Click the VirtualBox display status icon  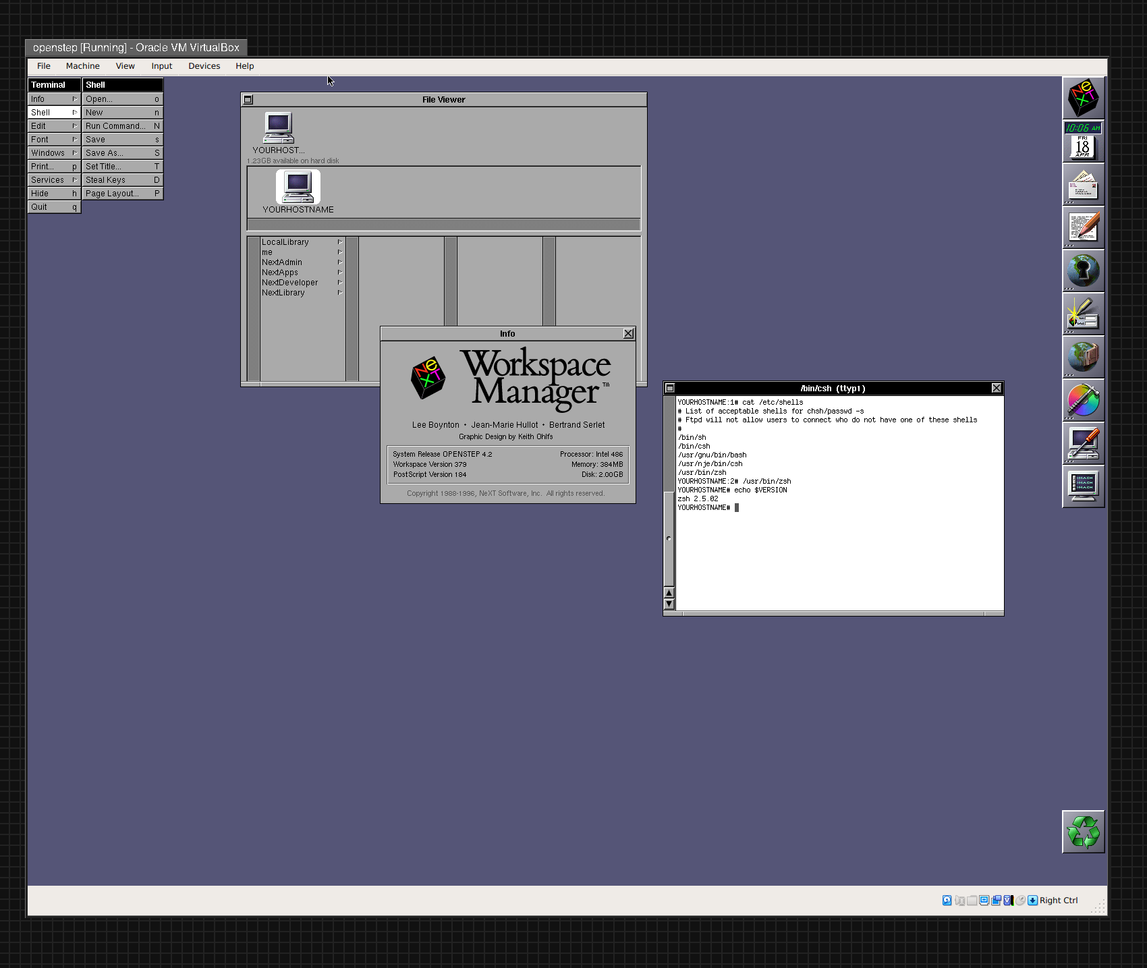click(984, 901)
